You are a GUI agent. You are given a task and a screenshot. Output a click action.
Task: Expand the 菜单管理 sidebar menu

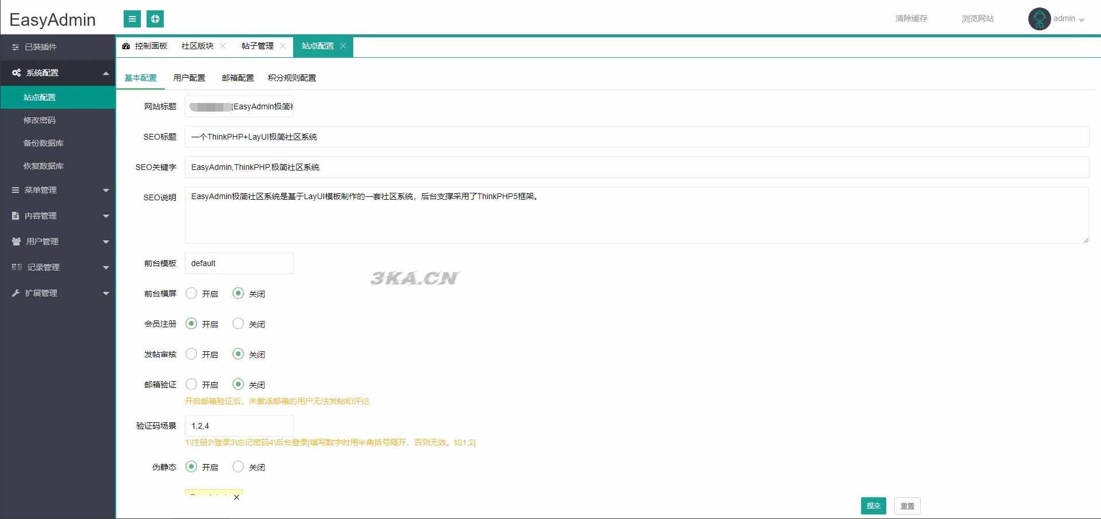57,190
